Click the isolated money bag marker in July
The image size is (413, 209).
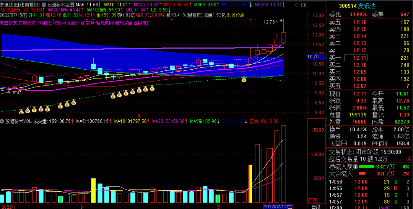tap(244, 79)
